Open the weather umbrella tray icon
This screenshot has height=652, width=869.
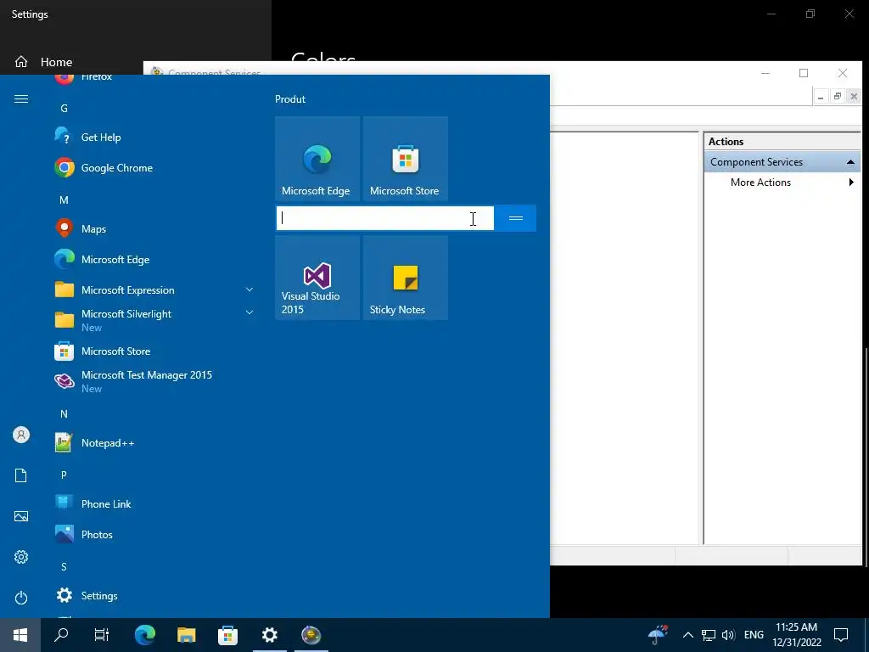click(658, 635)
